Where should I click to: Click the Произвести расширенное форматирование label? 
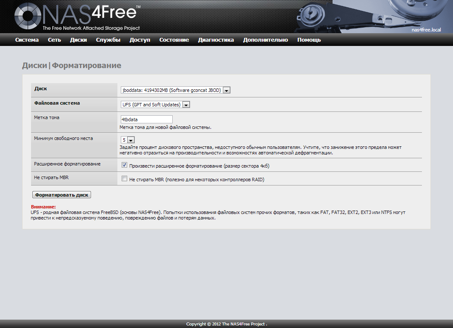click(199, 166)
